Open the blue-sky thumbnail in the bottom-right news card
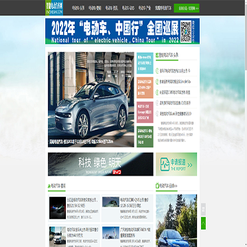Image resolution: width=247 pixels, height=247 pixels. tap(110, 233)
